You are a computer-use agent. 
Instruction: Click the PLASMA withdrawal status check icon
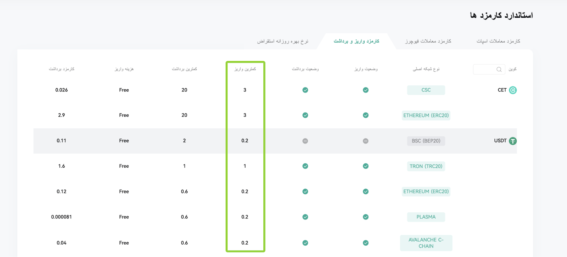305,217
